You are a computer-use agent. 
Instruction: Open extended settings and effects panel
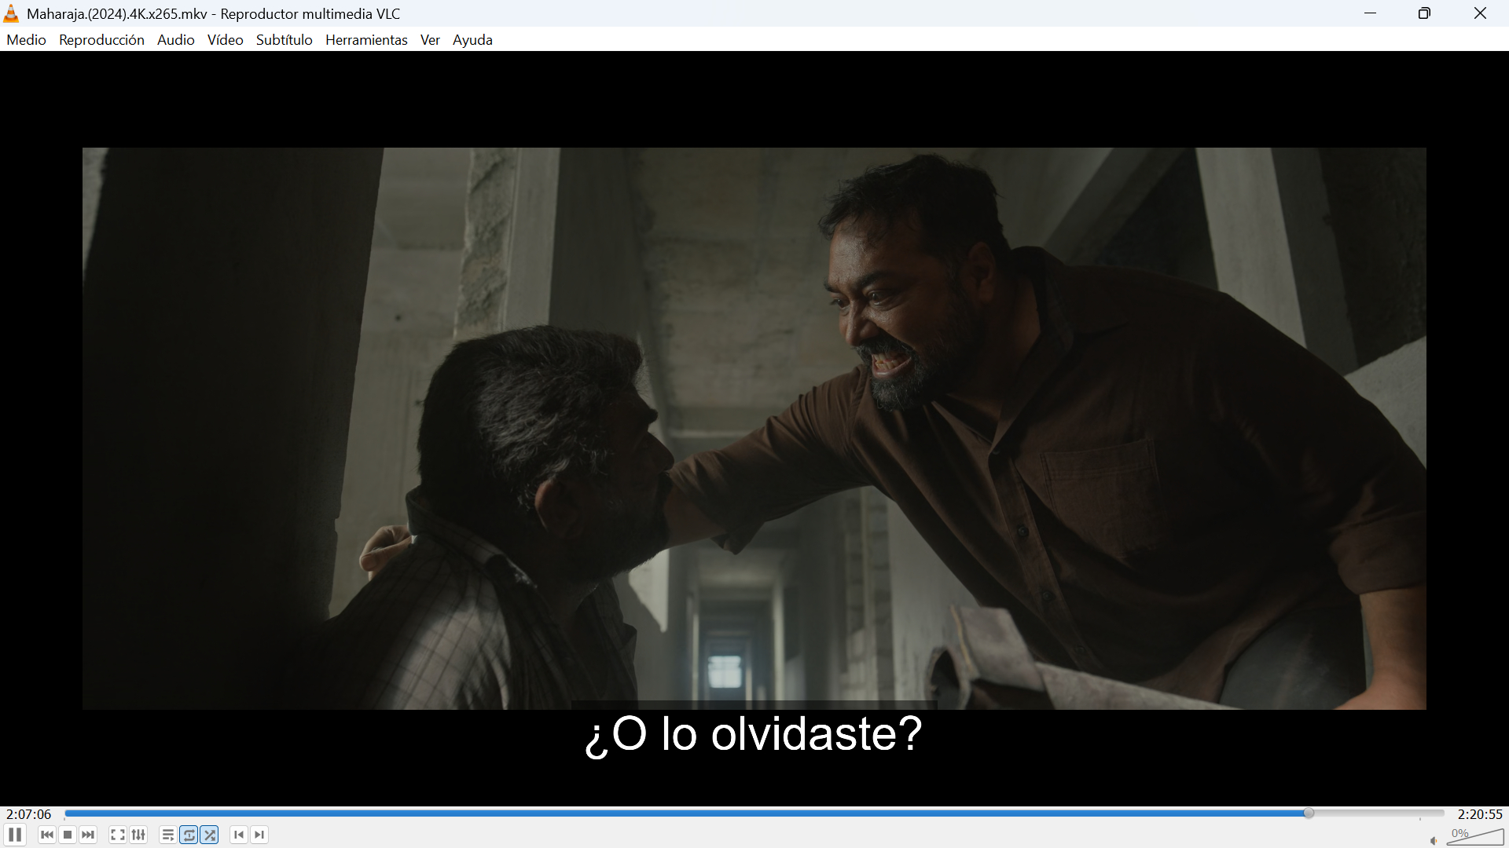[x=138, y=835]
